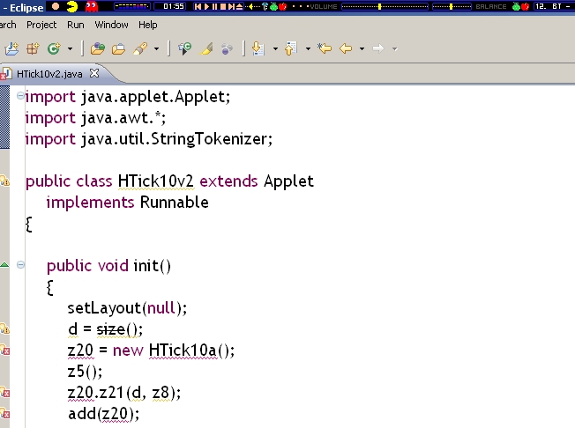The image size is (575, 428).
Task: Open the Run menu
Action: tap(76, 25)
